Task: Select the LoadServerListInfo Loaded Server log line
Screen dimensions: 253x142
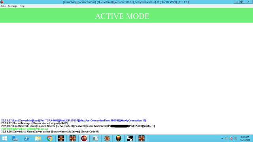Action: (78, 126)
